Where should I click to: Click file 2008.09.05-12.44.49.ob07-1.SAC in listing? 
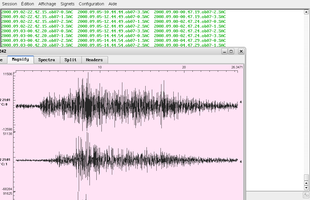[113, 21]
